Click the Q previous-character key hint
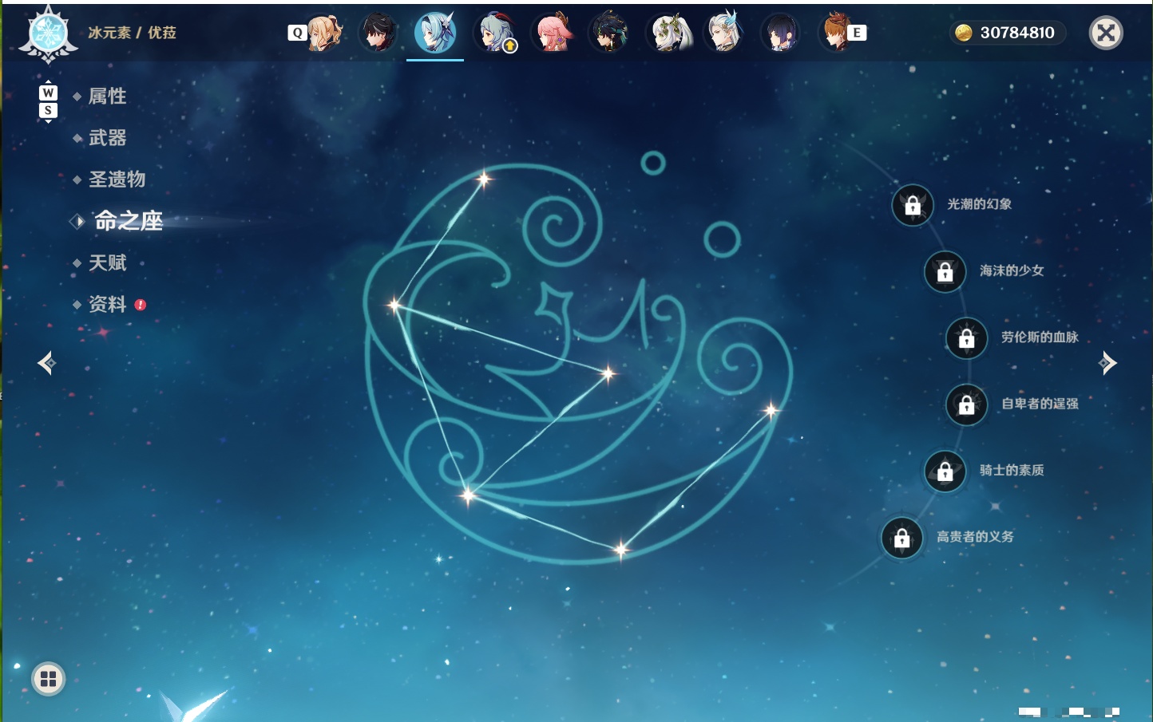Viewport: 1153px width, 722px height. (x=297, y=33)
